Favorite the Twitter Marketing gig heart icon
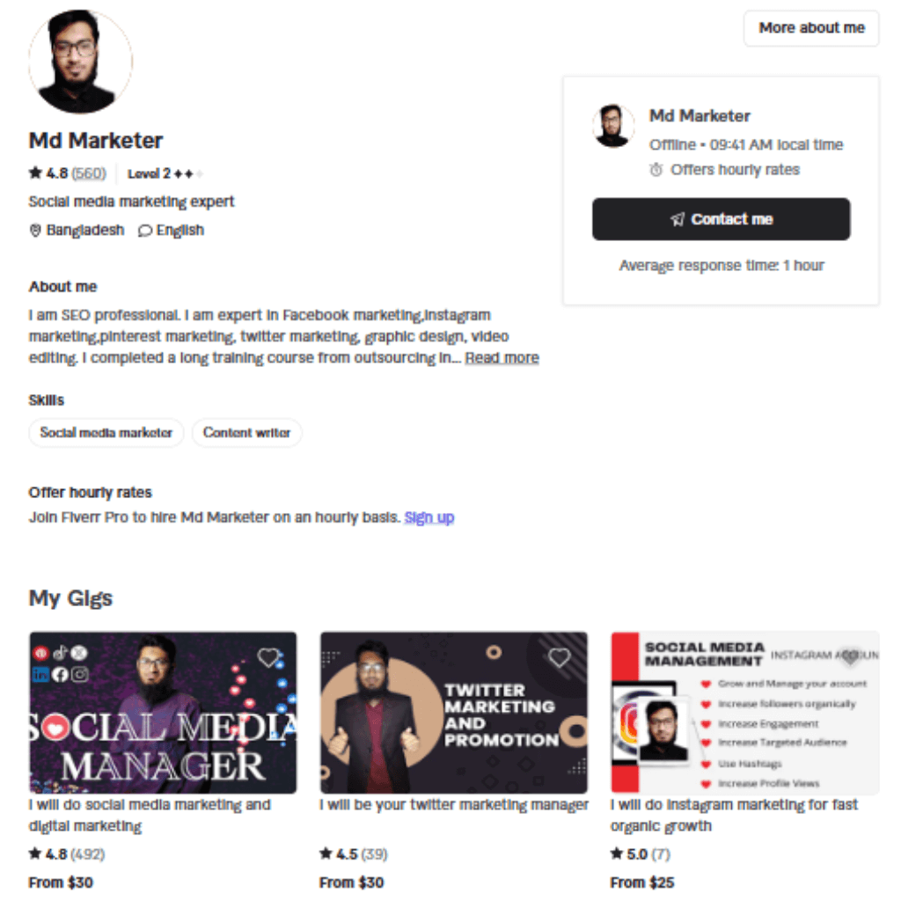This screenshot has width=901, height=901. 559,656
